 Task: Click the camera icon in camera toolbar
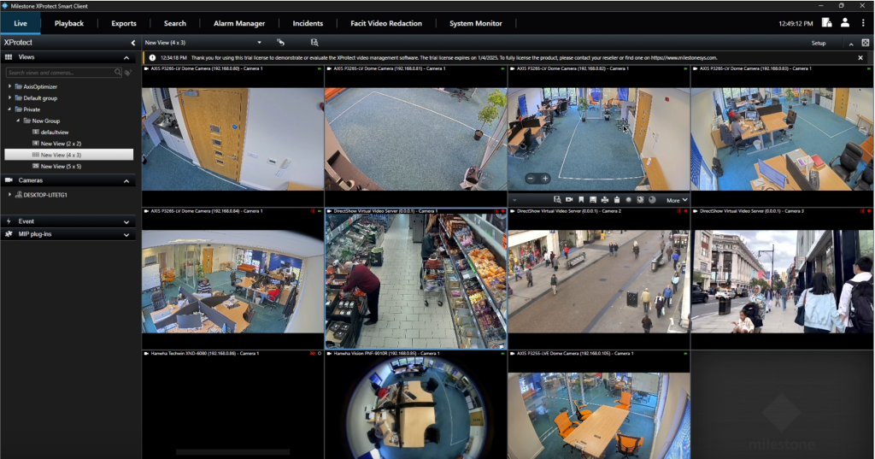(569, 200)
